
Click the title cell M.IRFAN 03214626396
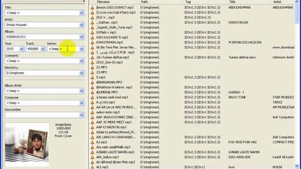pos(245,42)
